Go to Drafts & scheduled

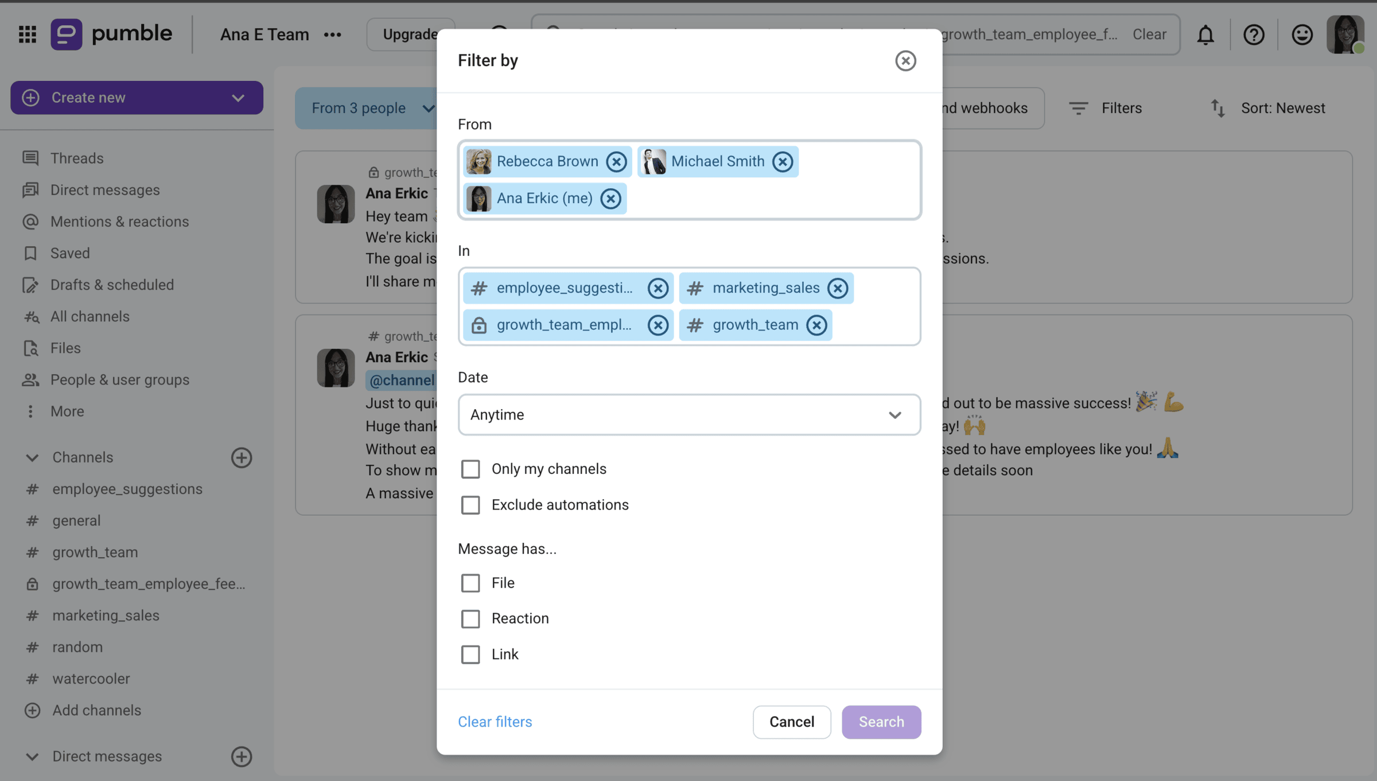click(112, 285)
